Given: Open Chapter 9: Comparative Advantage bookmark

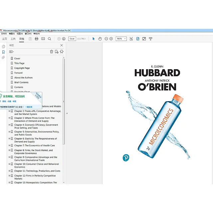Looking at the screenshot, I should click(36, 158).
